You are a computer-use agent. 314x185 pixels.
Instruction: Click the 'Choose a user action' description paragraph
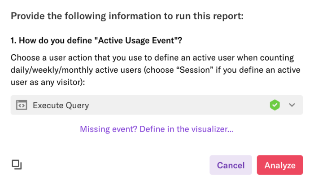pos(155,70)
